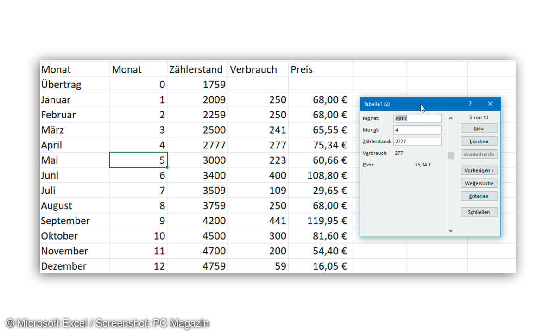The height and width of the screenshot is (333, 556).
Task: Select the Verbrauch cell 441
Action: [258, 221]
